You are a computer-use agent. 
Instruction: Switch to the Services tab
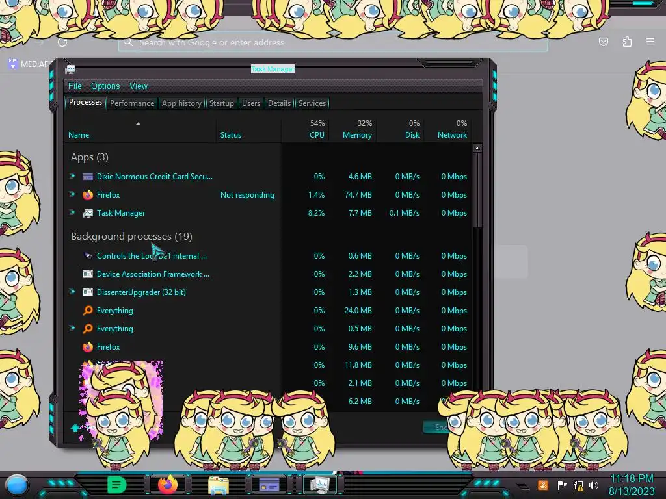312,103
